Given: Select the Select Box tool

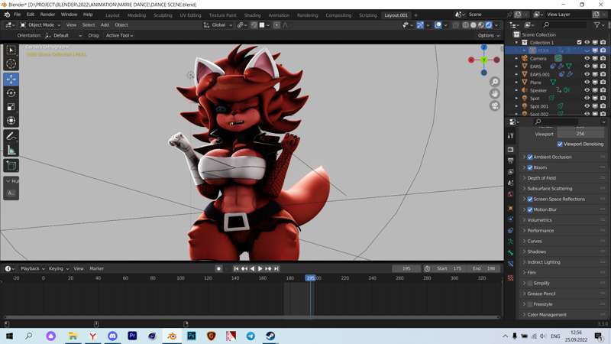Looking at the screenshot, I should [x=11, y=50].
